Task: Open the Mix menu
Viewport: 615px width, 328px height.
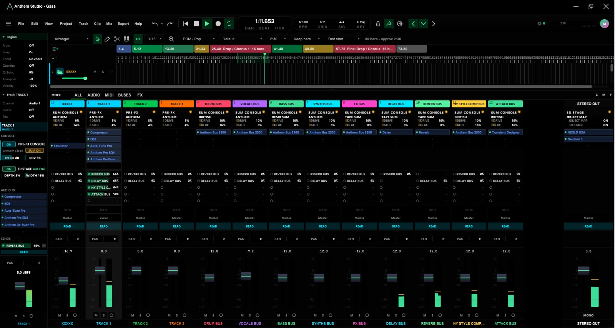Action: coord(109,24)
